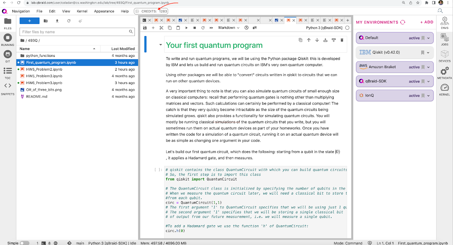Paste cell from clipboard in the notebook toolbar
Screen dimensions: 453x245
pos(178,28)
